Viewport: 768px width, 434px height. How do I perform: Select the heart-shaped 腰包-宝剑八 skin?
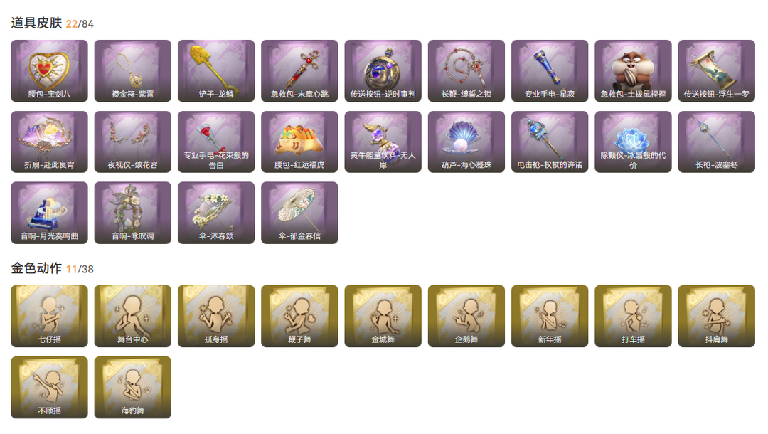[50, 71]
